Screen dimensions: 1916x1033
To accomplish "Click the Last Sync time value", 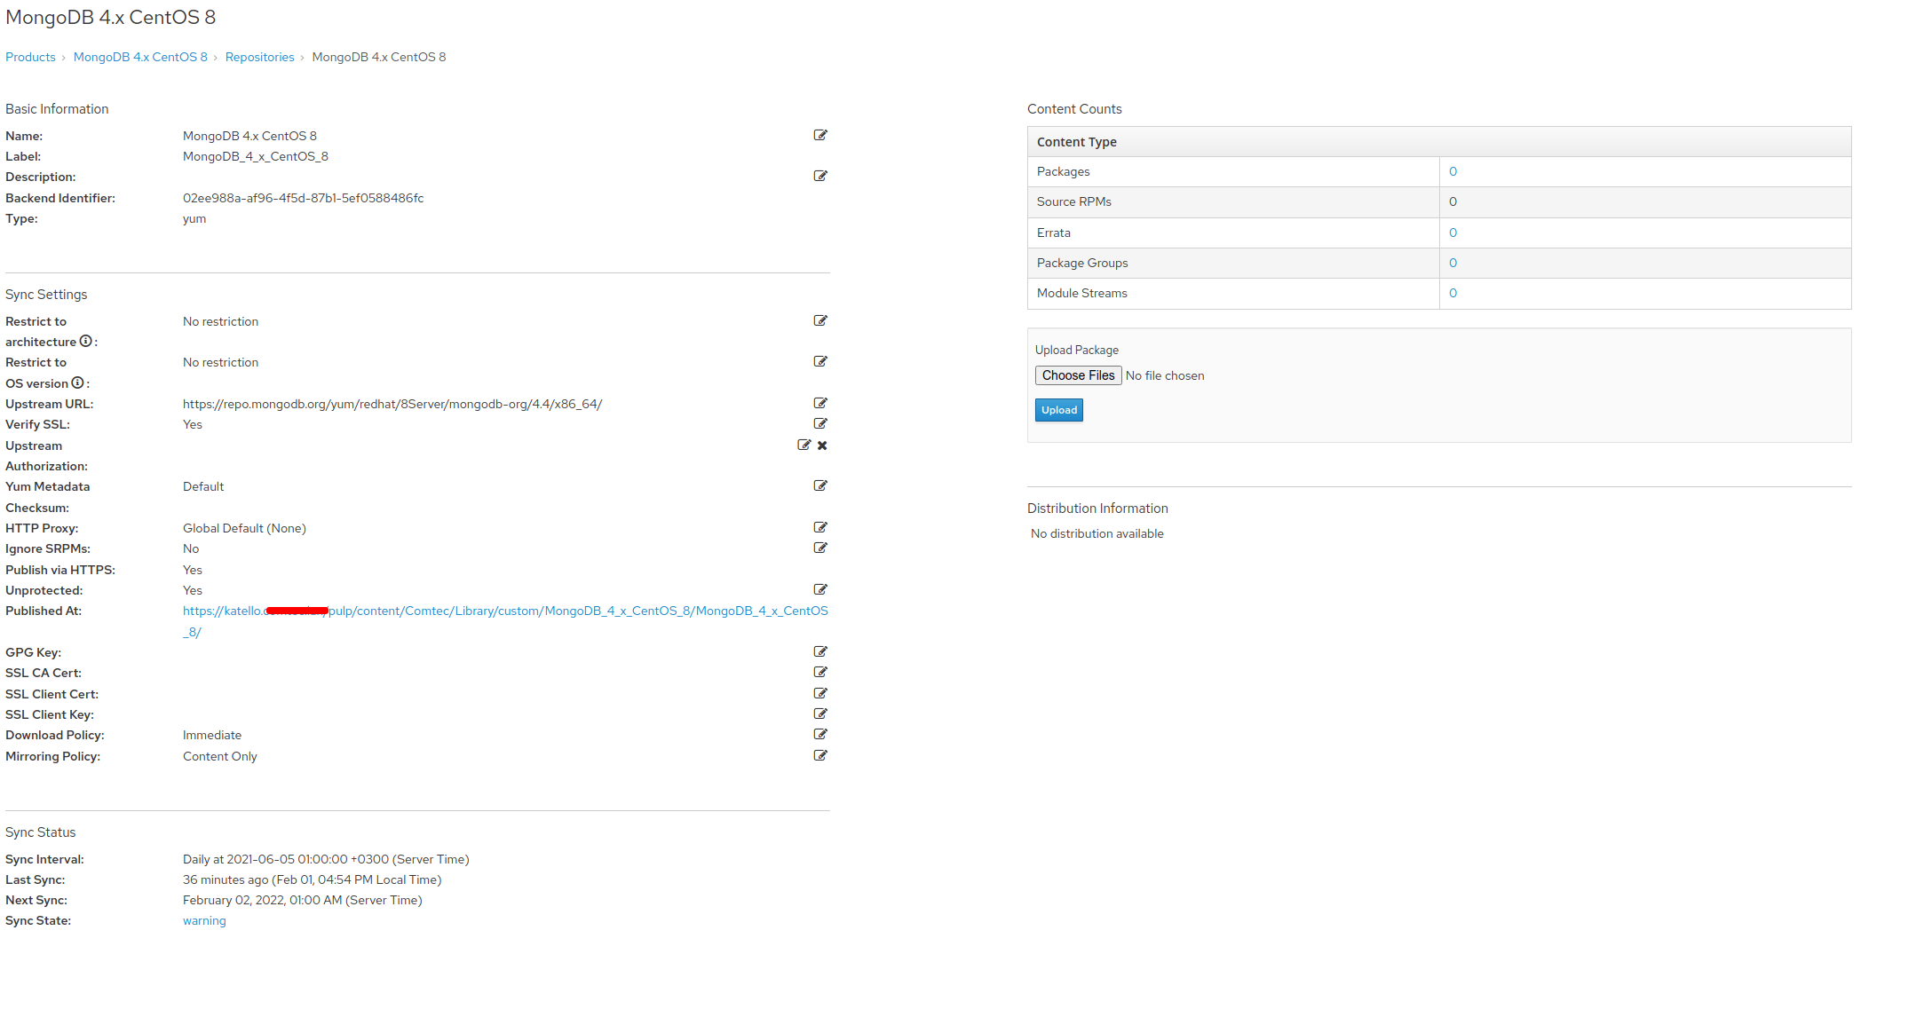I will tap(312, 879).
